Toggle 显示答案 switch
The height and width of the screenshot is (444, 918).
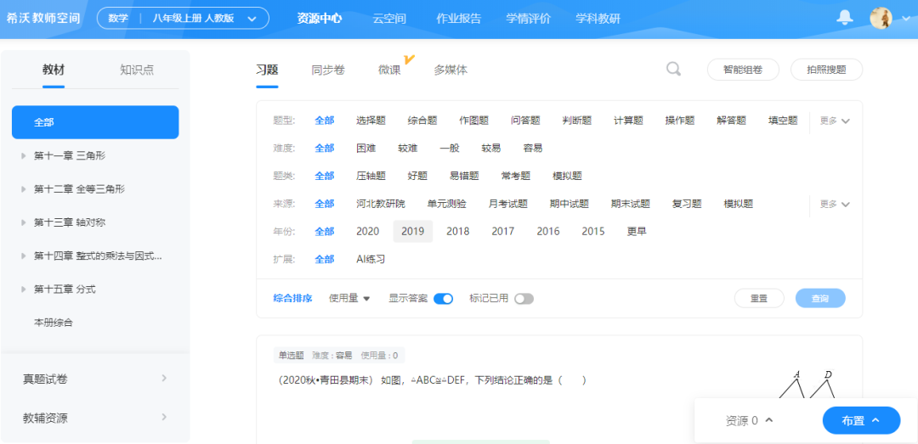[443, 298]
